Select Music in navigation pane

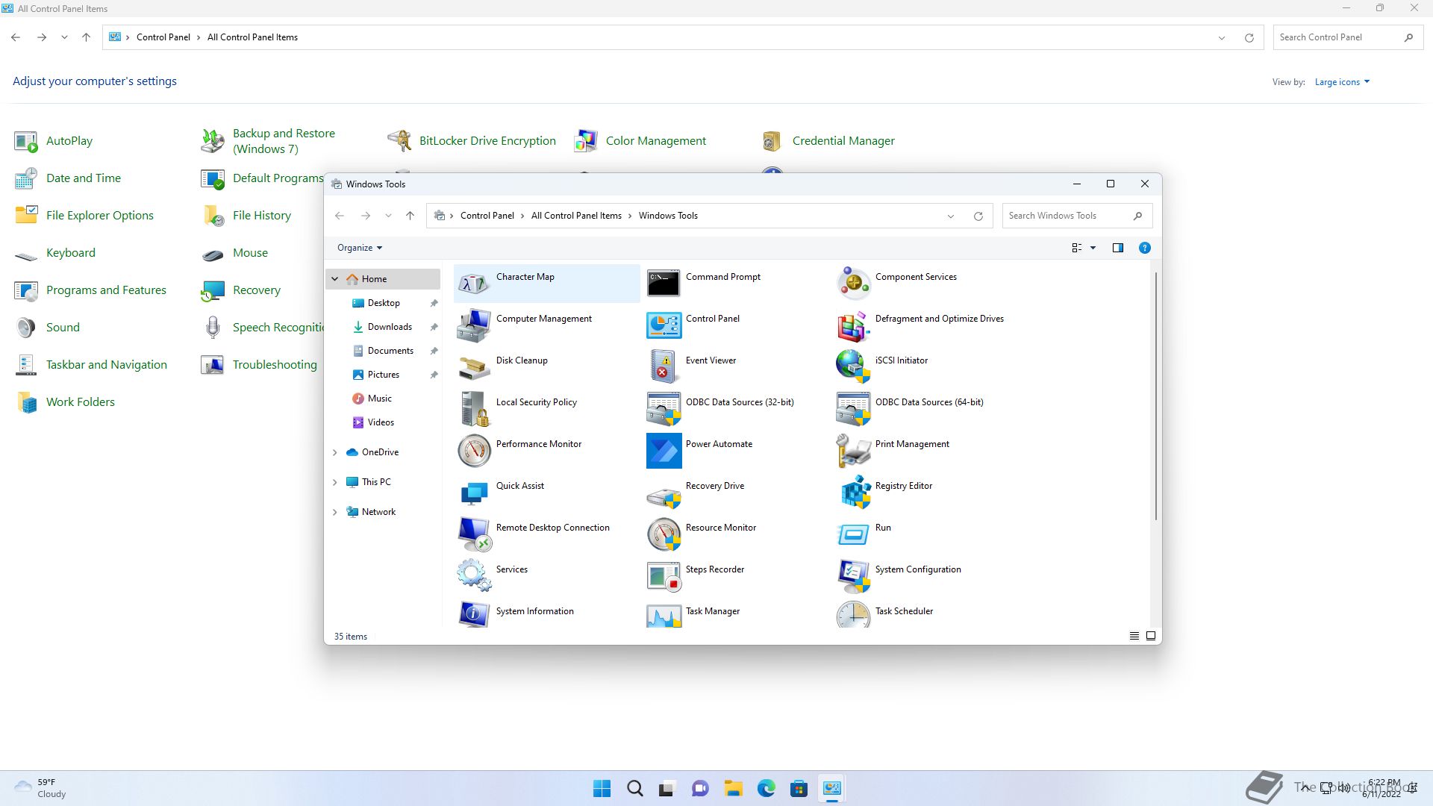pos(379,399)
